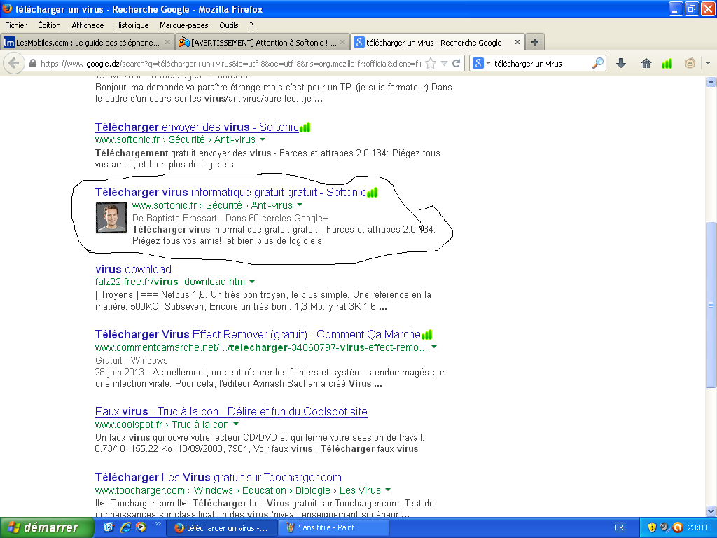Open the Marque-pages menu
This screenshot has width=717, height=538.
184,25
